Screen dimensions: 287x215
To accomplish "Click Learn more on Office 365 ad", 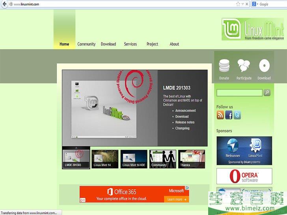I will click(x=177, y=199).
